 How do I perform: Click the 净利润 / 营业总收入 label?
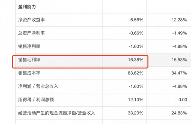click(x=38, y=86)
